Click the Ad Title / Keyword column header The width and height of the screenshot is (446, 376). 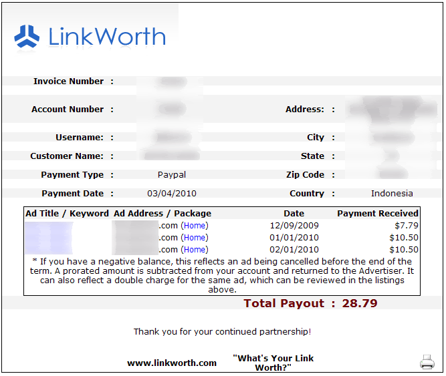(x=67, y=214)
